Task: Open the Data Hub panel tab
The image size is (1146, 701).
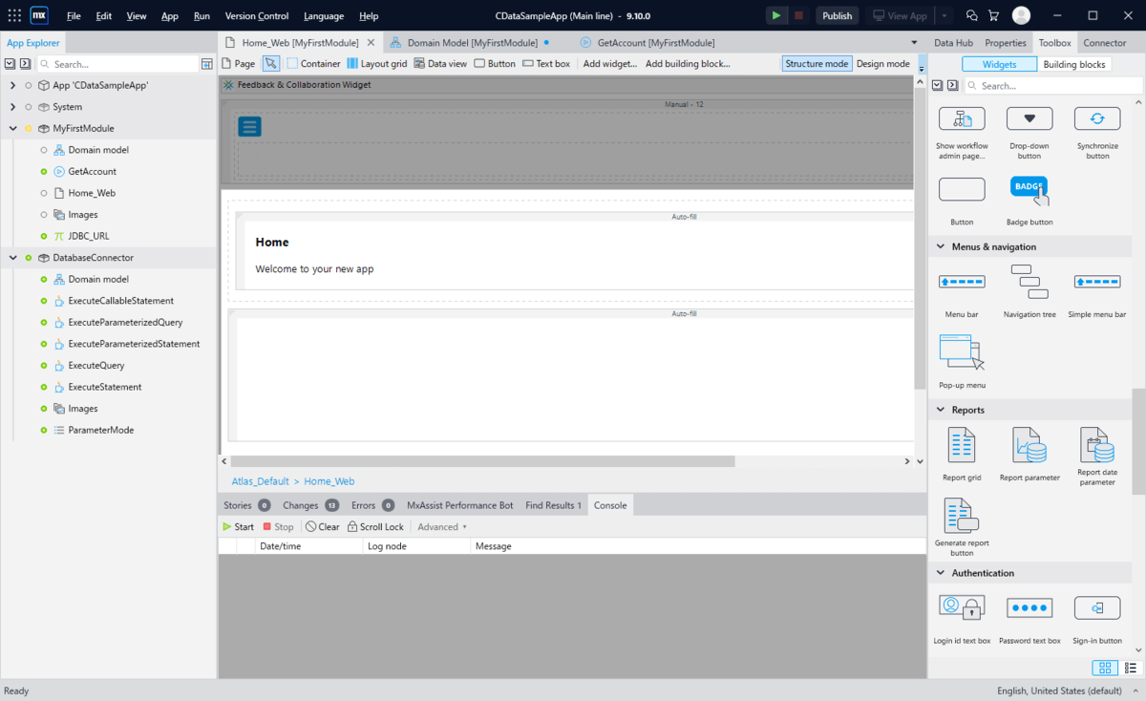Action: (953, 42)
